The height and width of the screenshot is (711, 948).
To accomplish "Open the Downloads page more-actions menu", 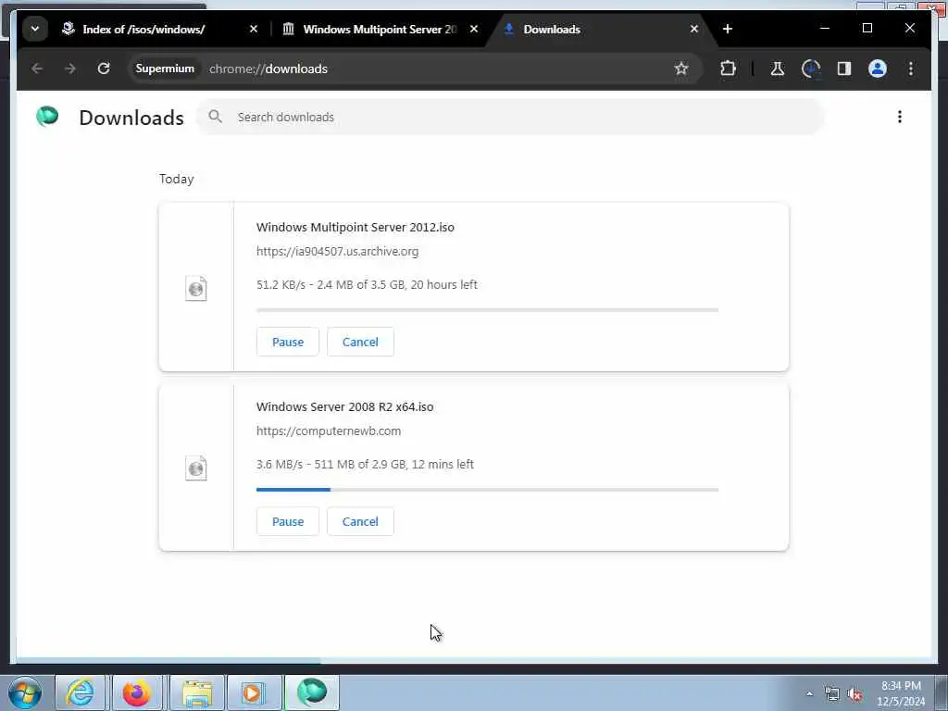I will pos(900,117).
